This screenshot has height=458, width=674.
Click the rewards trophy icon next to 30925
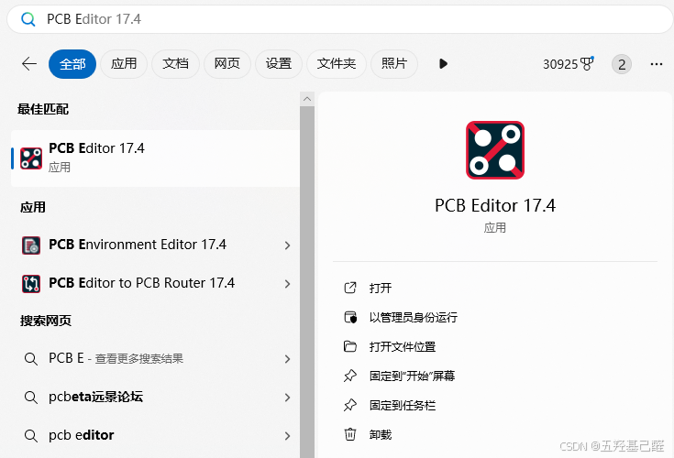click(587, 64)
